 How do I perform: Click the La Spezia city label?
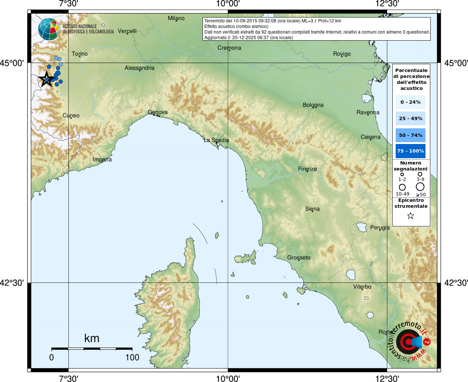pos(216,140)
